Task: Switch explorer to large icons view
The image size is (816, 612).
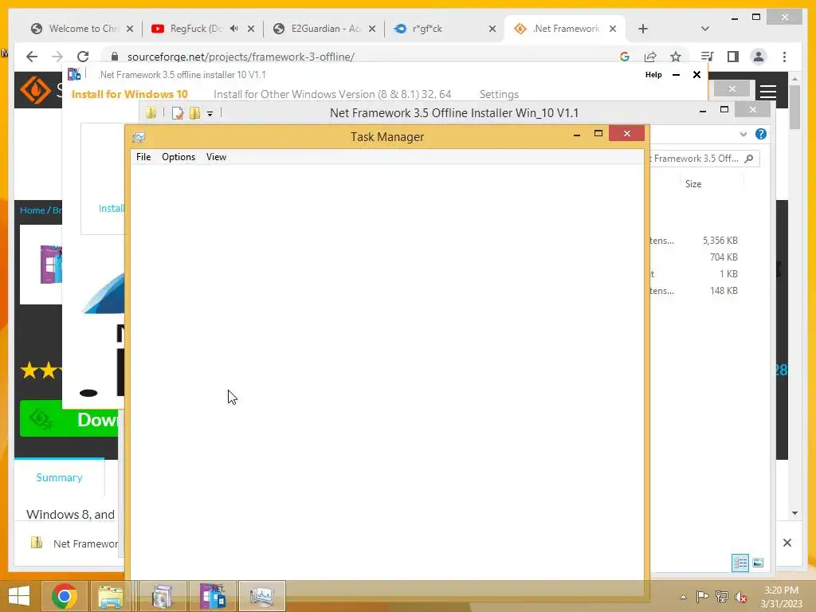Action: click(x=758, y=563)
